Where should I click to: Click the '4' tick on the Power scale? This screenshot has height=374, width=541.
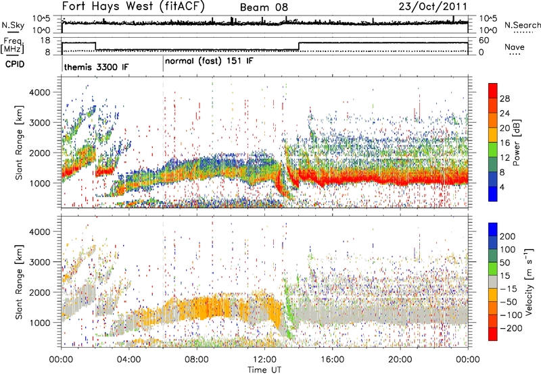pos(502,187)
